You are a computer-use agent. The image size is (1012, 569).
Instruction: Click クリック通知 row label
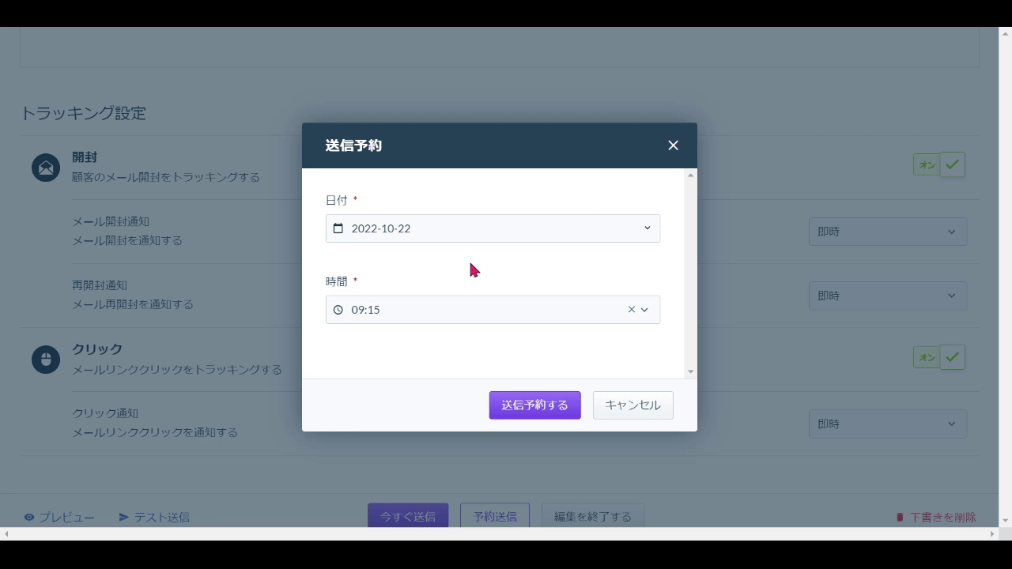(105, 413)
